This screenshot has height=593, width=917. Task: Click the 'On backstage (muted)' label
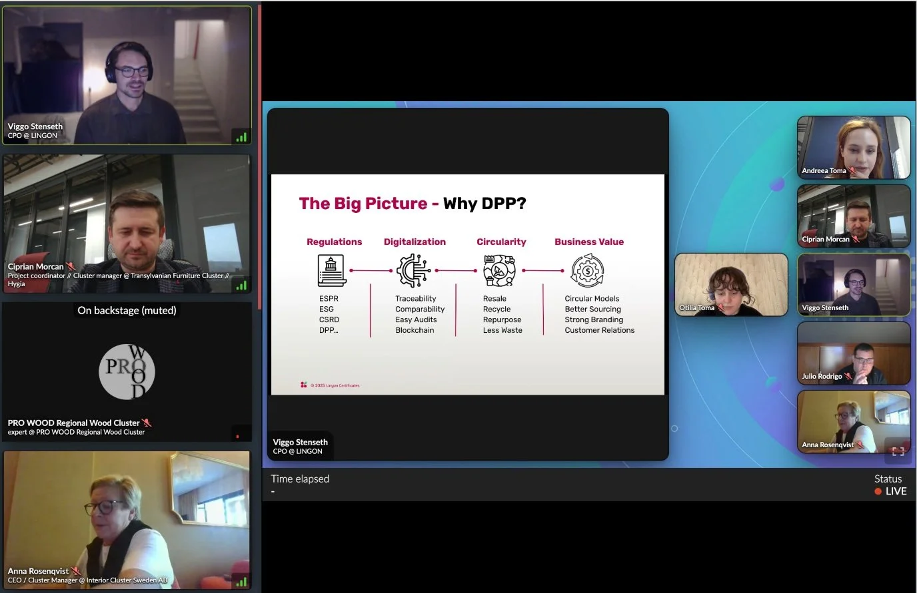[x=127, y=310]
